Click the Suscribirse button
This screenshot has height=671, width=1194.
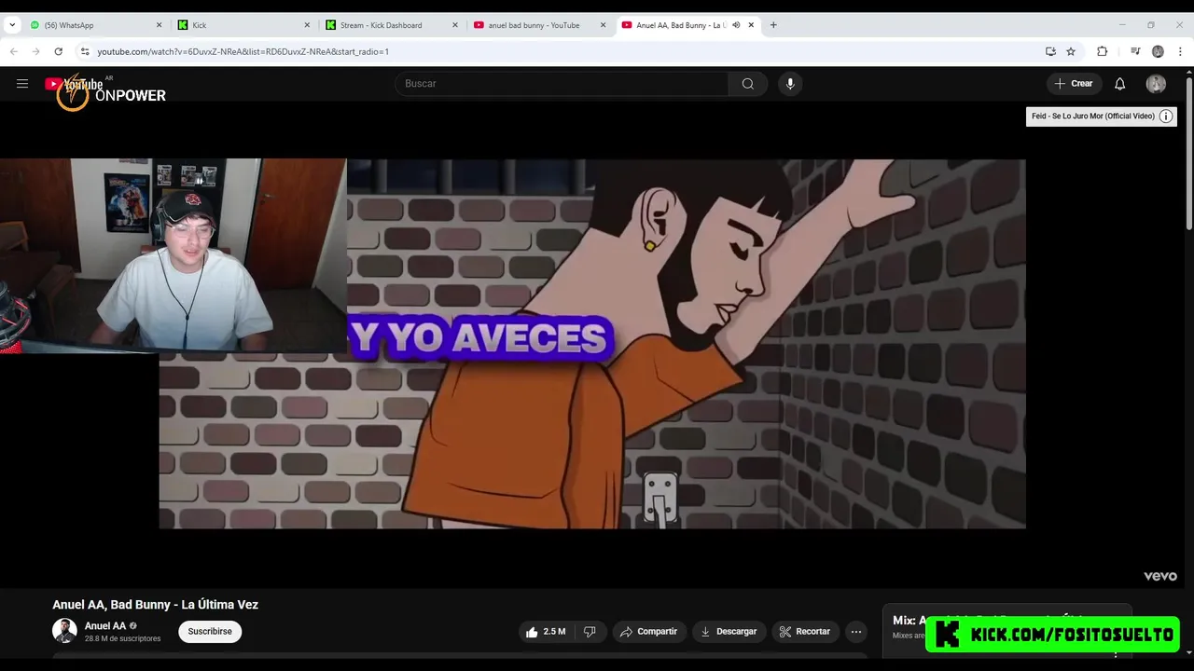coord(210,632)
